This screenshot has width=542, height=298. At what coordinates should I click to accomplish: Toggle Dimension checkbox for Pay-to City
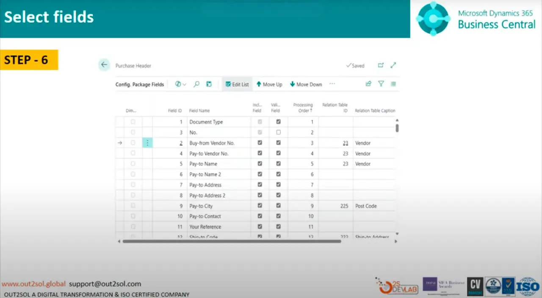click(133, 206)
